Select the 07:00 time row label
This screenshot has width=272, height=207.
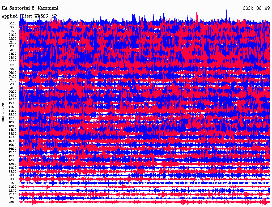12,76
